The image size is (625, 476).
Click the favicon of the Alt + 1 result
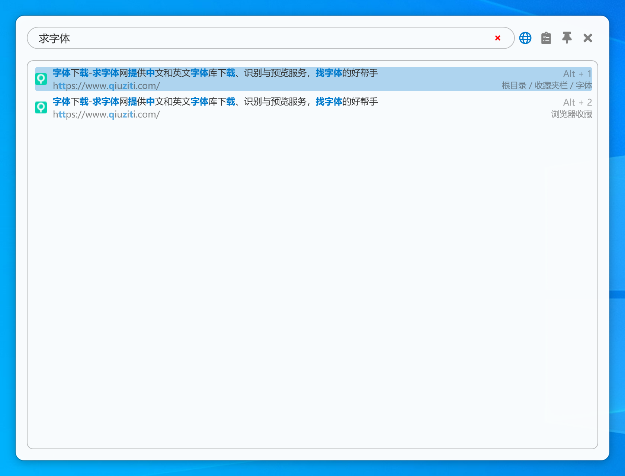click(41, 79)
